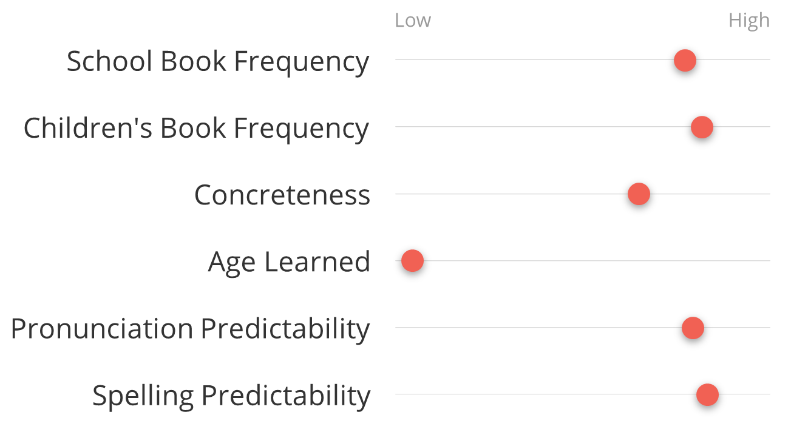Click the School Book Frequency red dot
Image resolution: width=791 pixels, height=432 pixels.
point(685,61)
